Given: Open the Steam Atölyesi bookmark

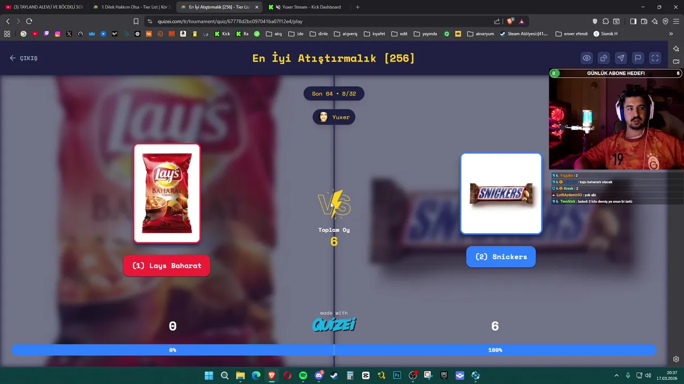Looking at the screenshot, I should tap(524, 34).
